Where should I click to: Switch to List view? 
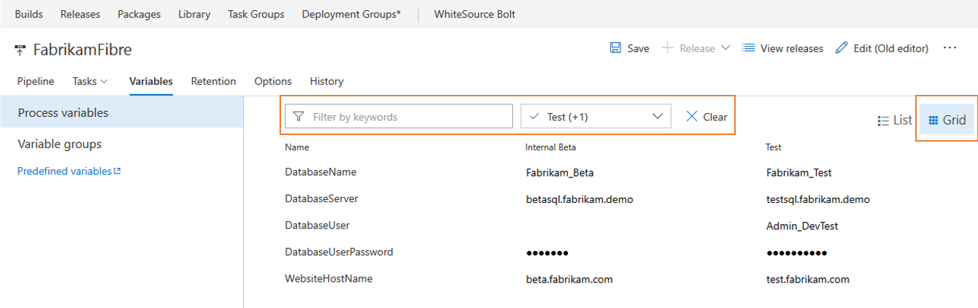coord(895,120)
